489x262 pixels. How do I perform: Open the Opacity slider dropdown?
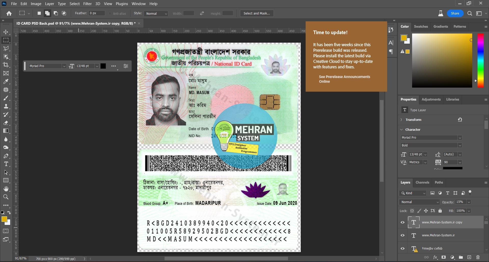[469, 202]
